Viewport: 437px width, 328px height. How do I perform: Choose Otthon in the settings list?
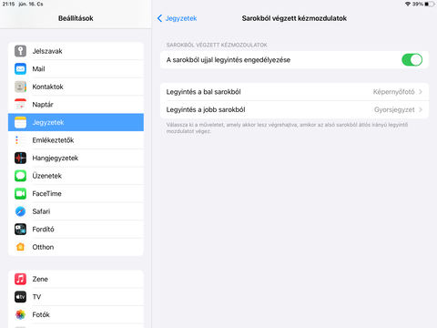click(76, 247)
